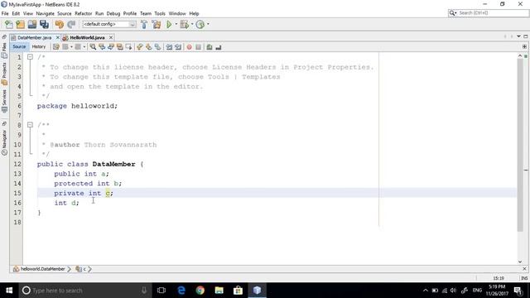The image size is (530, 298).
Task: Undo the last edit with the orange arrow
Action: click(59, 24)
